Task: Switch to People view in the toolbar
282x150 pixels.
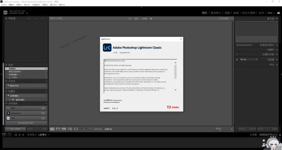Action: click(x=76, y=129)
